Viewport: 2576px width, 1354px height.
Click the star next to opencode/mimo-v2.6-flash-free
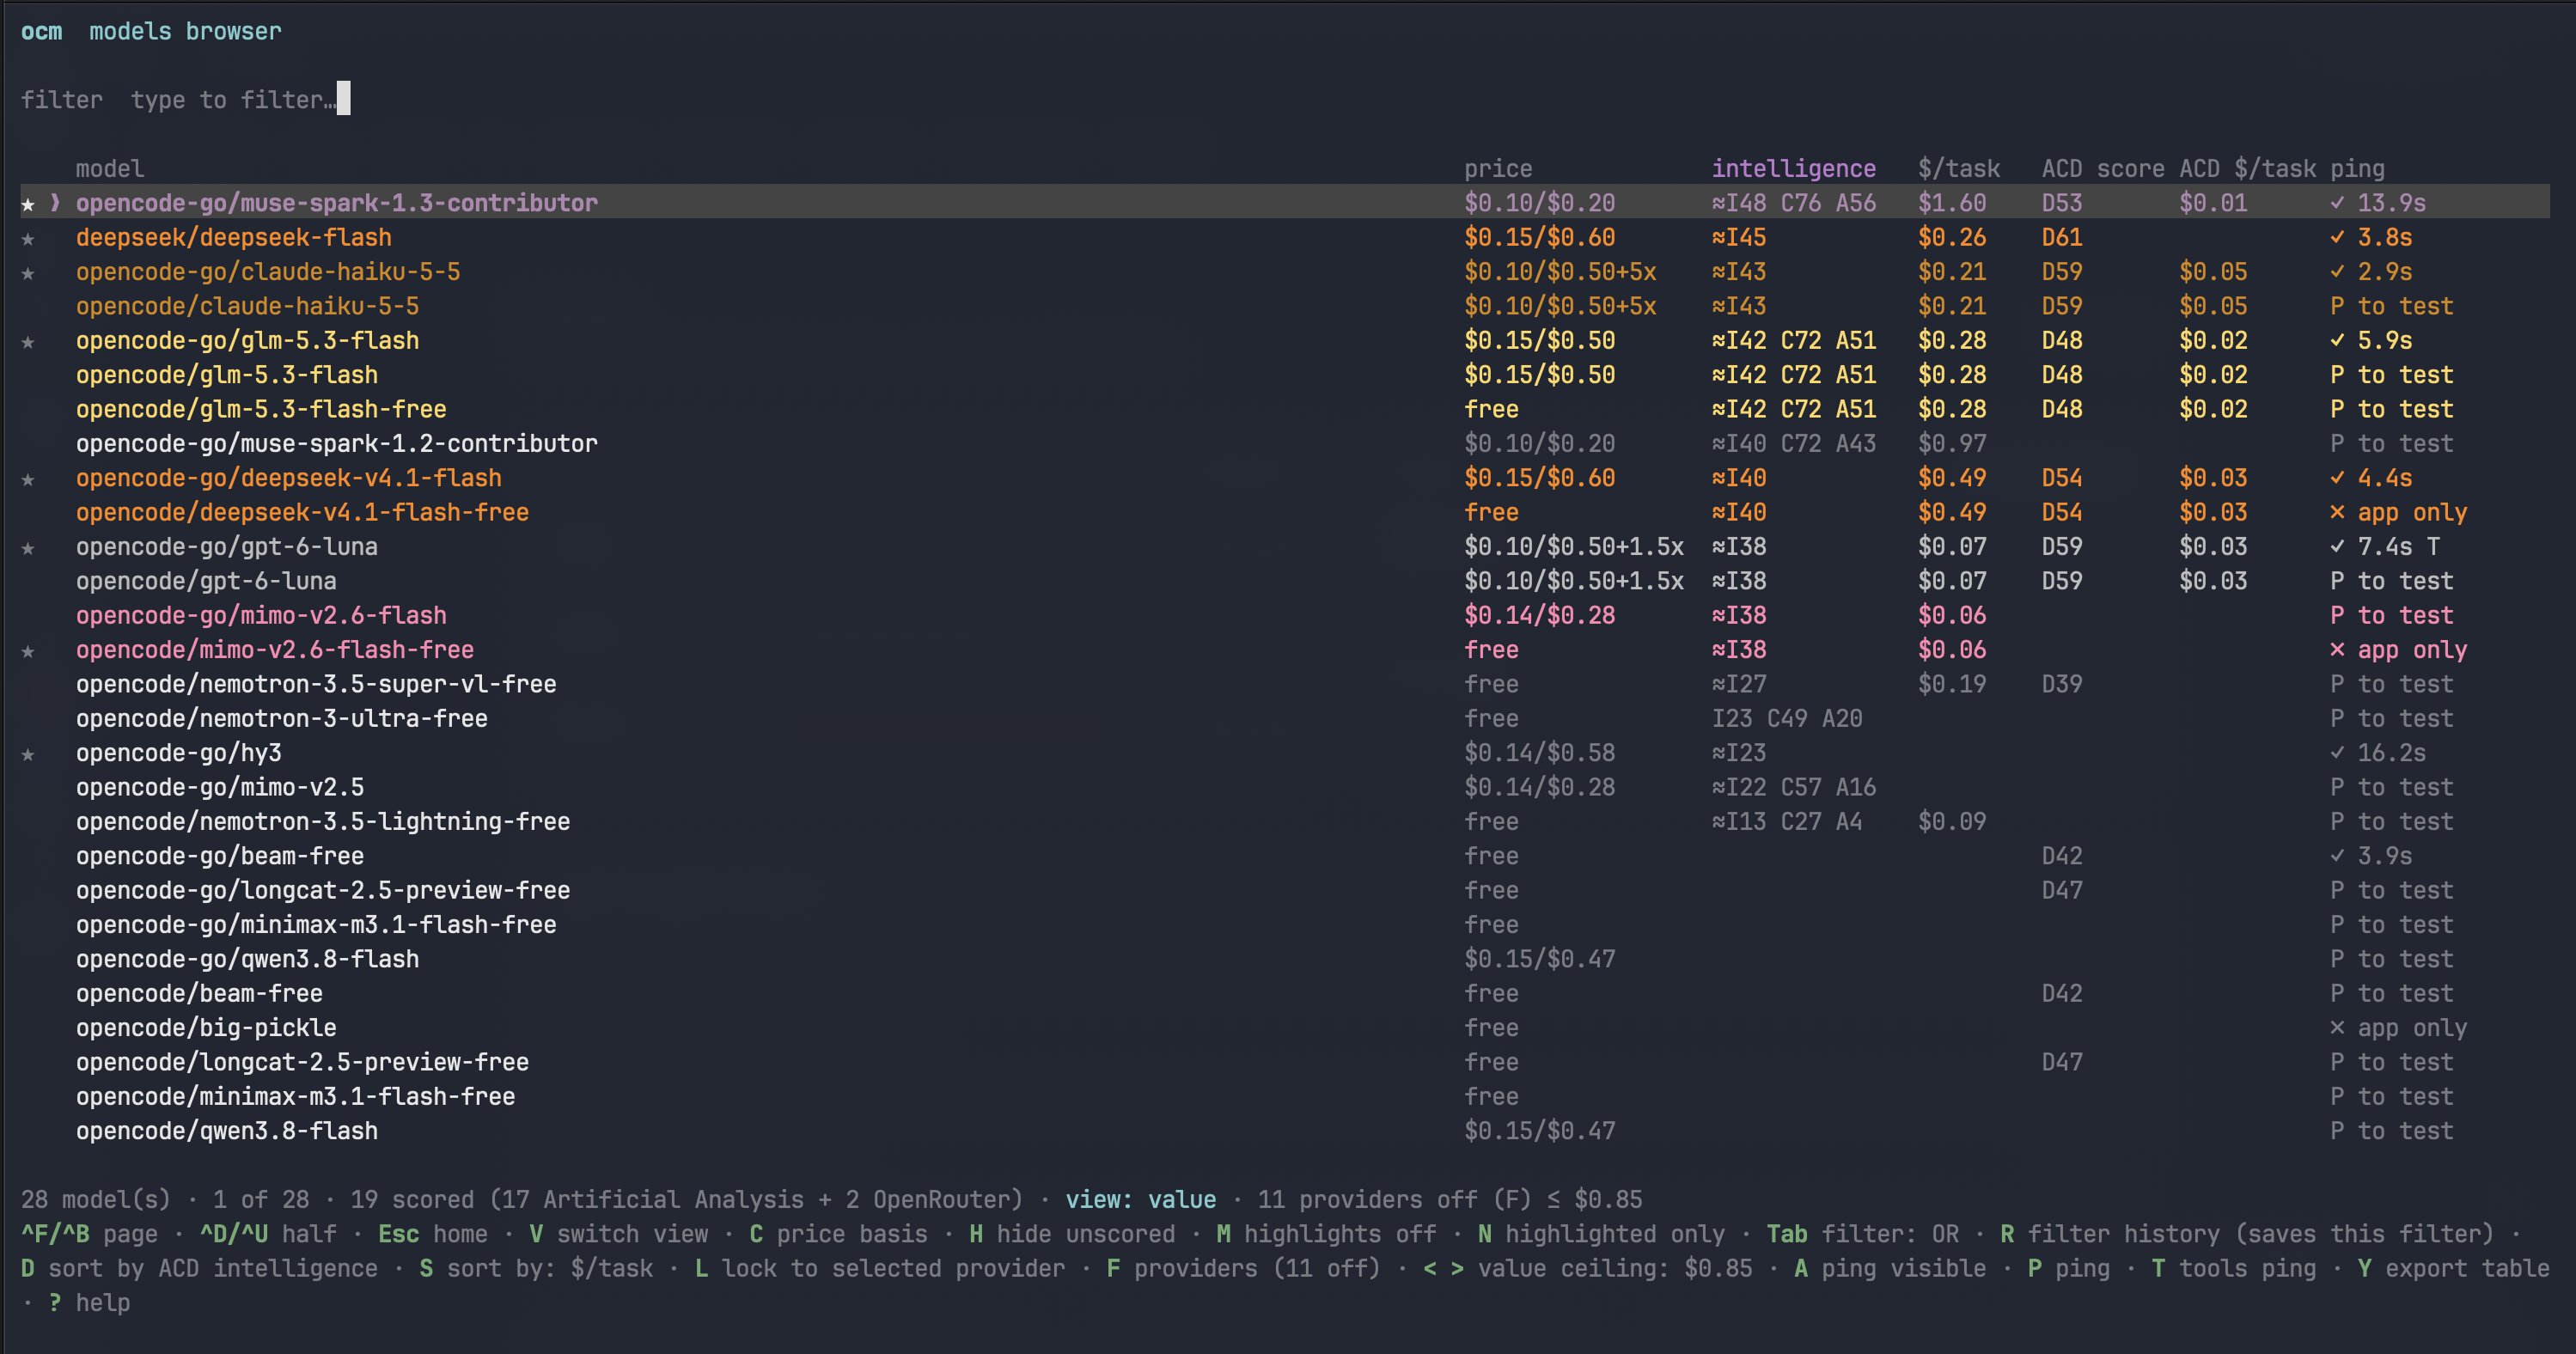point(28,651)
